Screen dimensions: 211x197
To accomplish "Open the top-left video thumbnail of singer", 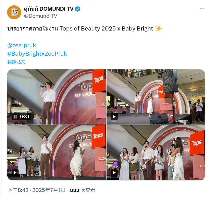I will 57,97.
